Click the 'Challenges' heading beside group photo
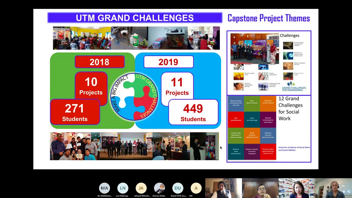Screen dimensions: 352x198 pyautogui.click(x=290, y=35)
